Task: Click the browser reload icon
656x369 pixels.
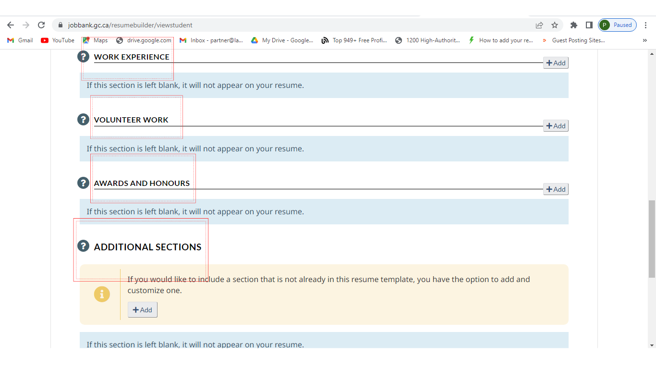Action: tap(41, 25)
